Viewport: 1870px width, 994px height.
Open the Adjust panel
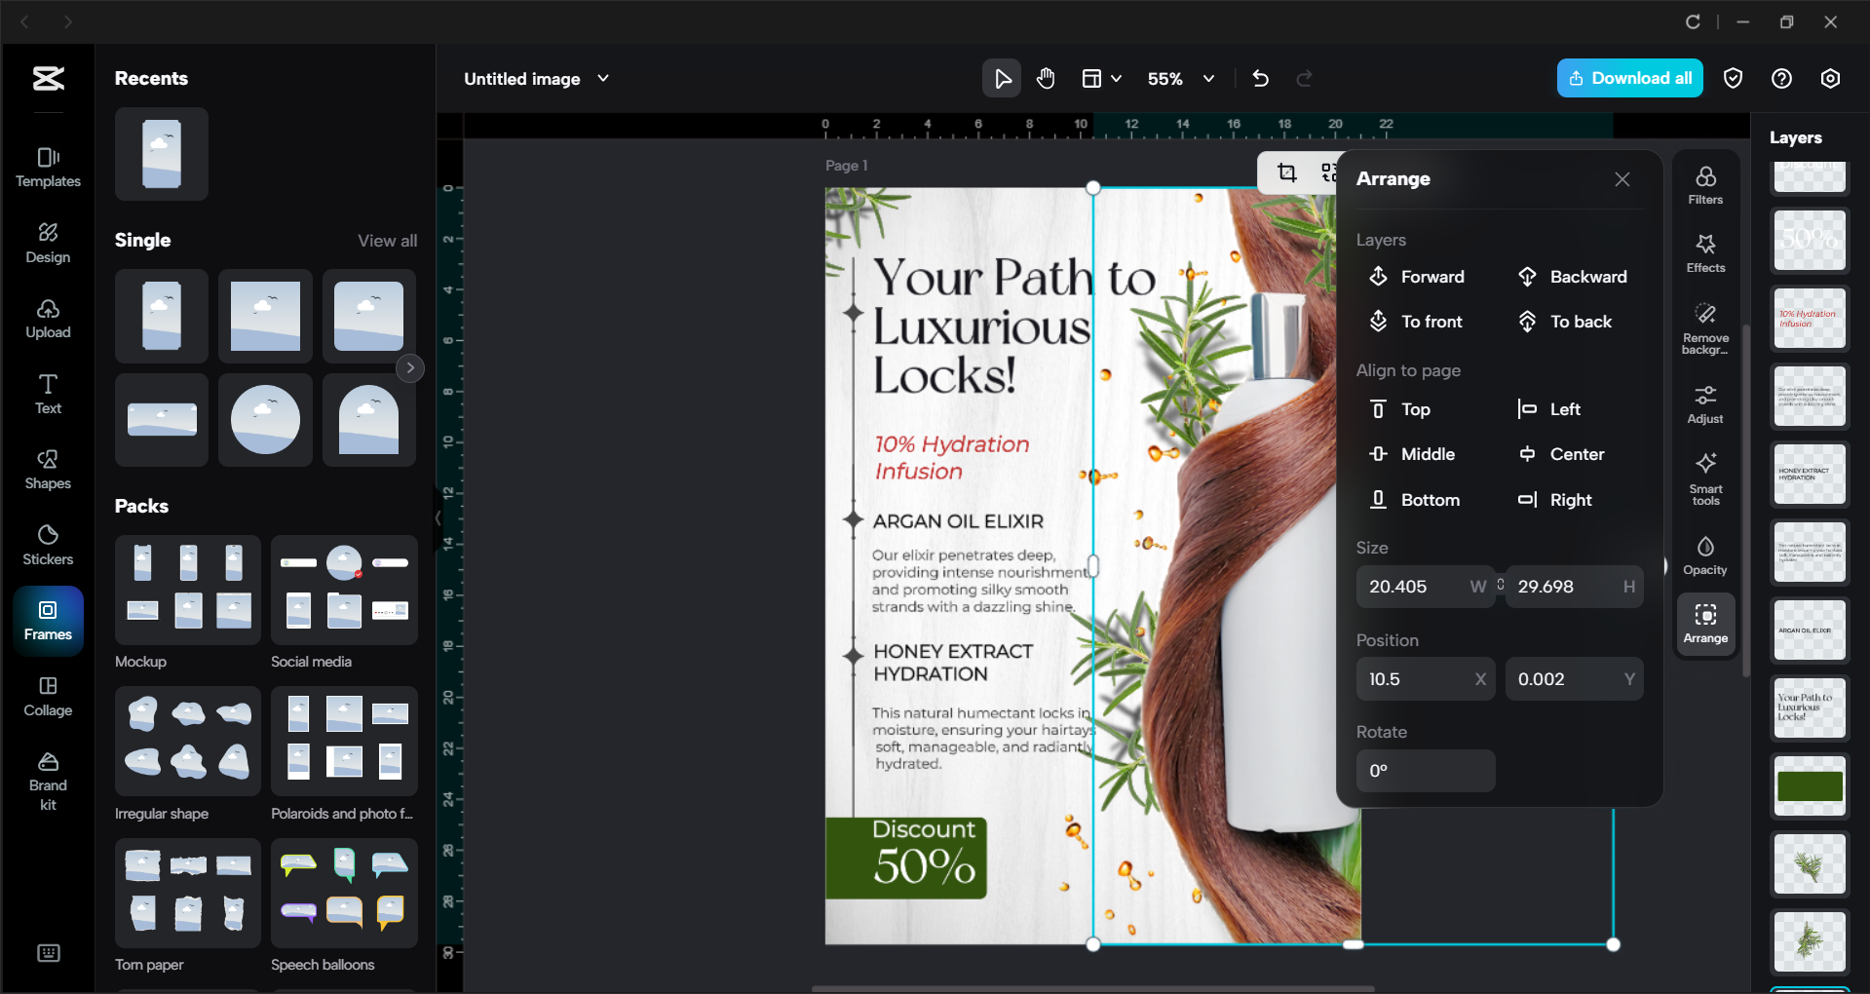[x=1704, y=401]
